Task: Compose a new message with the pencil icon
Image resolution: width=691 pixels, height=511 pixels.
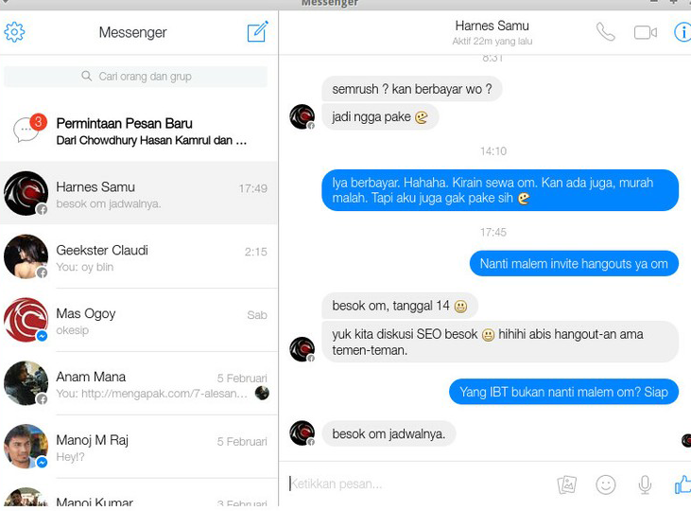Action: 258,31
